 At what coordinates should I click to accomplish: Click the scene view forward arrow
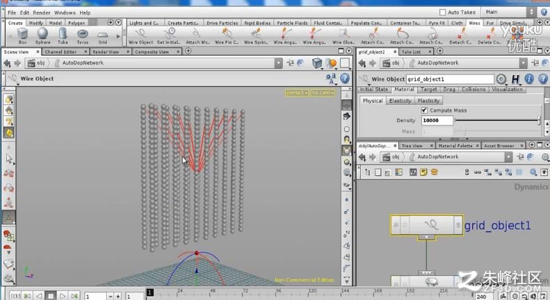tap(17, 63)
